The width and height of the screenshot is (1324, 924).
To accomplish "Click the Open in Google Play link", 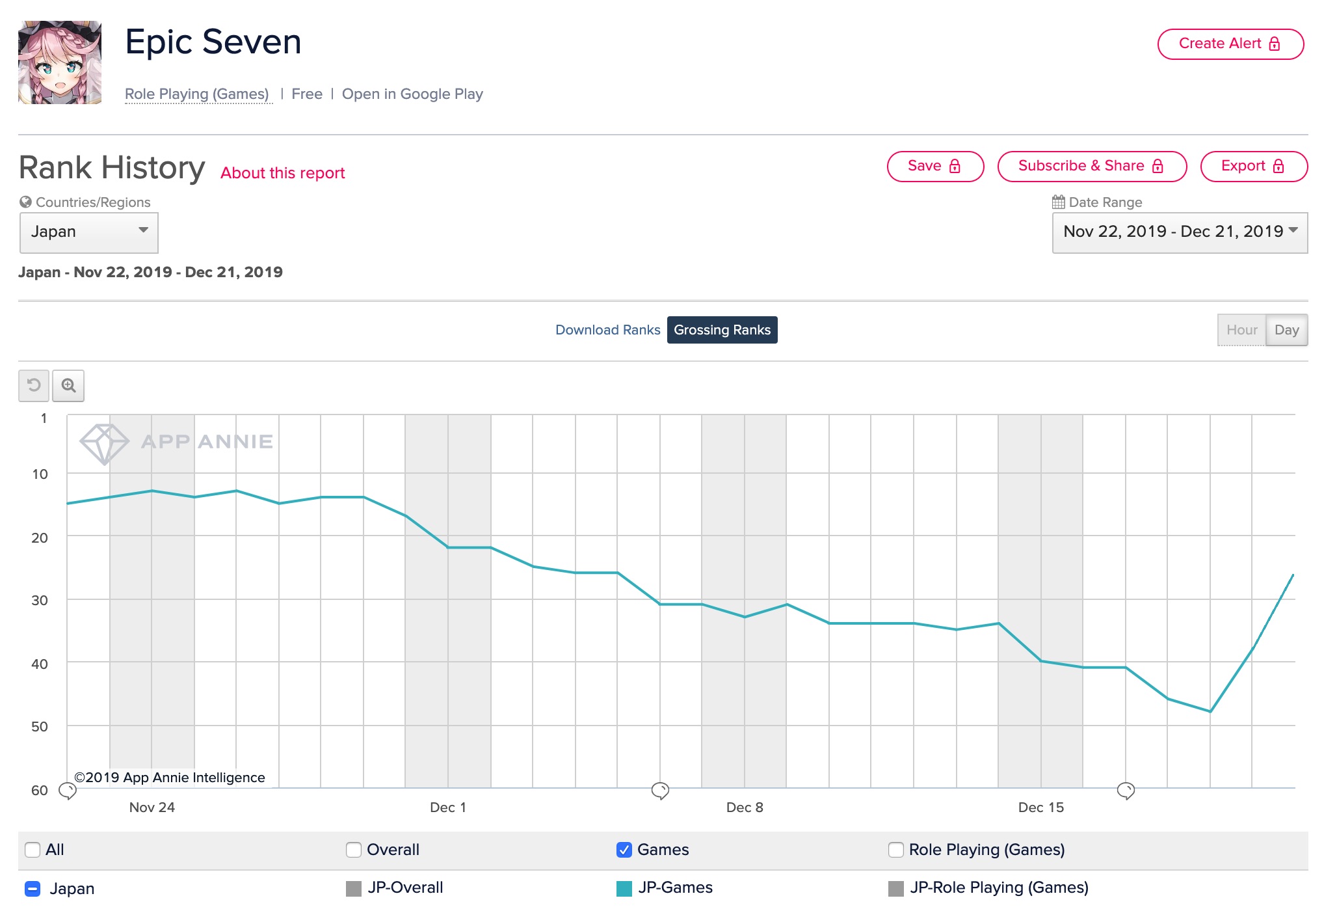I will coord(412,94).
